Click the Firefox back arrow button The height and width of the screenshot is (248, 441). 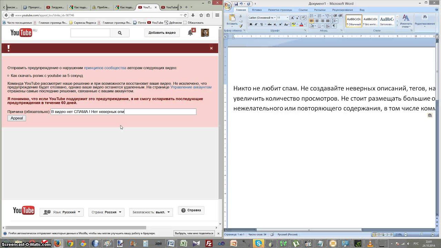pos(6,15)
